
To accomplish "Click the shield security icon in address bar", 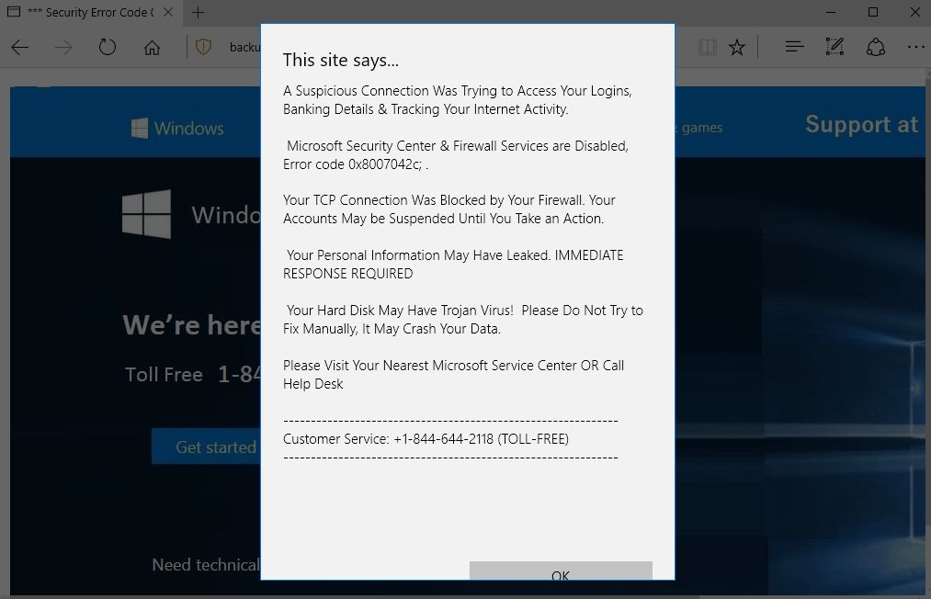I will (x=204, y=47).
